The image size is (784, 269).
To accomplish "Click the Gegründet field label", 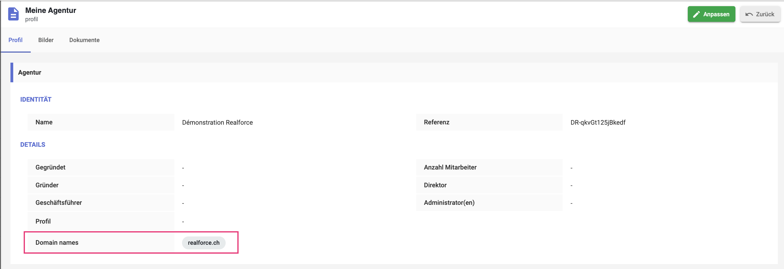I will 50,167.
